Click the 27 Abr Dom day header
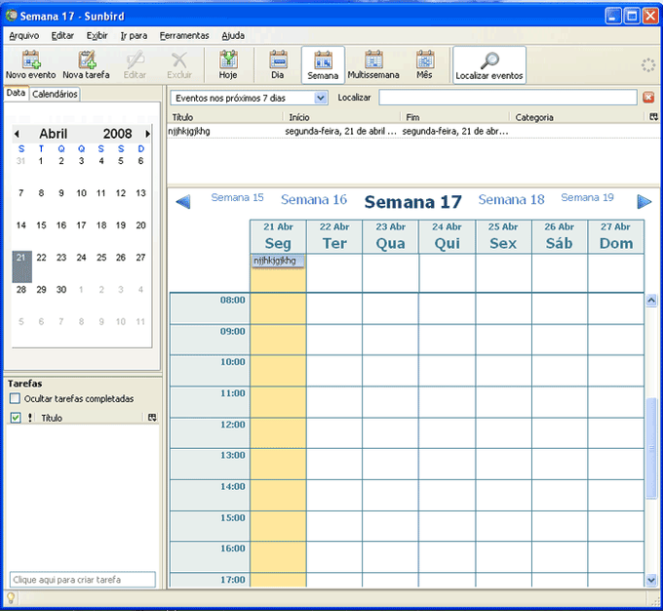Screen dimensions: 663x611 click(616, 237)
